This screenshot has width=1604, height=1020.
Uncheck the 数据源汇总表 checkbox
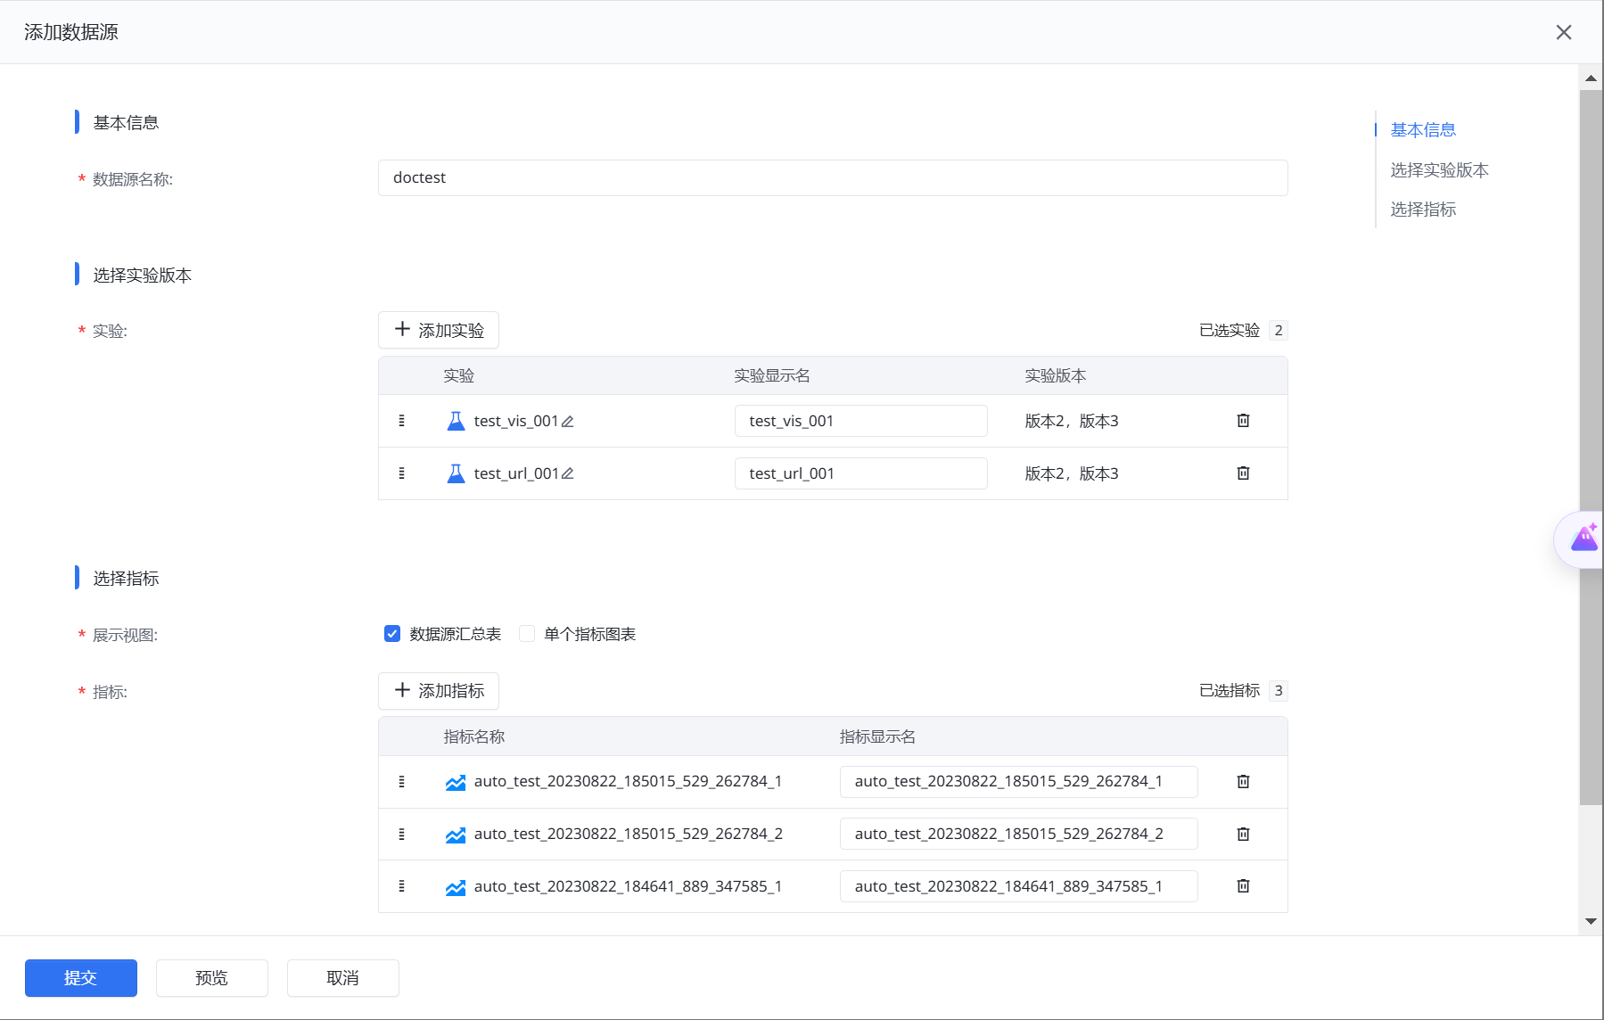pyautogui.click(x=392, y=634)
